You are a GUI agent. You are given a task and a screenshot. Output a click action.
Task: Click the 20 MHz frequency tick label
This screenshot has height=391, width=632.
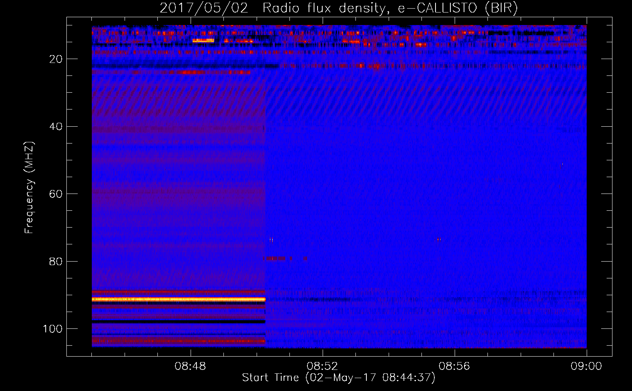[56, 59]
